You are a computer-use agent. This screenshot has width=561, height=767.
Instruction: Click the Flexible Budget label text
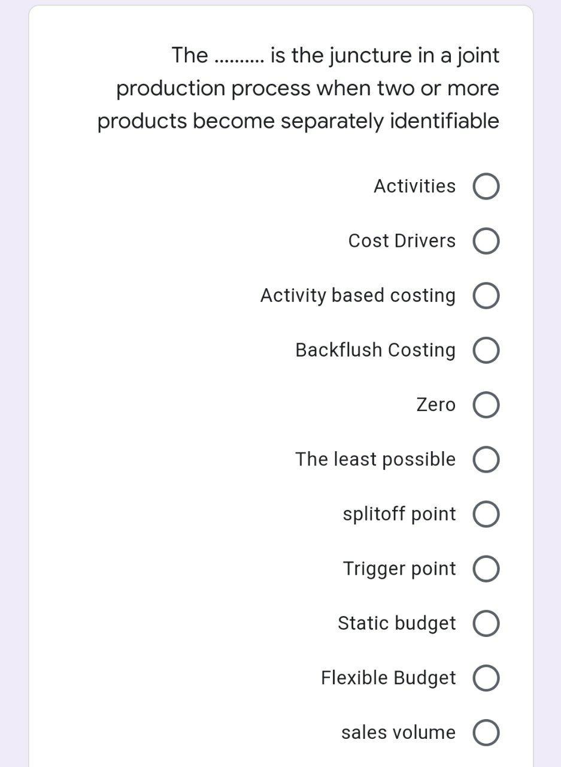pyautogui.click(x=389, y=677)
